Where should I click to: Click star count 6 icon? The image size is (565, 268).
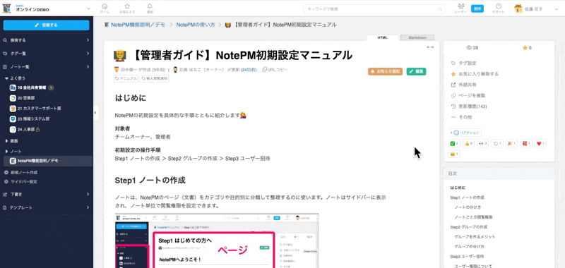click(525, 47)
